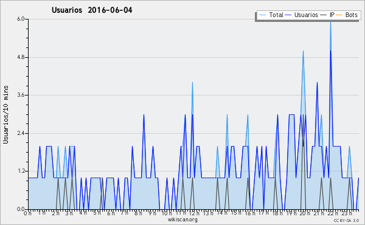Click the Usuarios legend entry
Image resolution: width=365 pixels, height=225 pixels.
click(x=302, y=15)
